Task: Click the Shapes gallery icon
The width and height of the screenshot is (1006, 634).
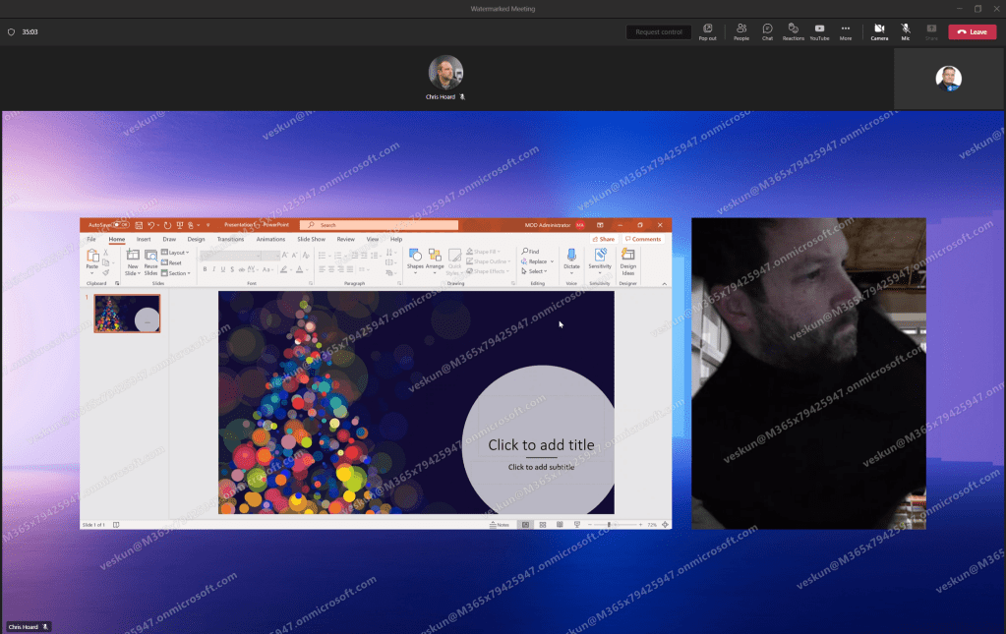Action: 415,256
